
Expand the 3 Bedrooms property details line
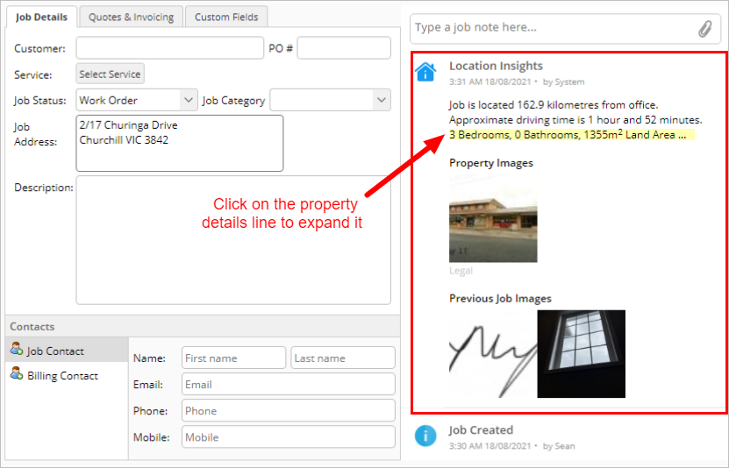click(571, 135)
